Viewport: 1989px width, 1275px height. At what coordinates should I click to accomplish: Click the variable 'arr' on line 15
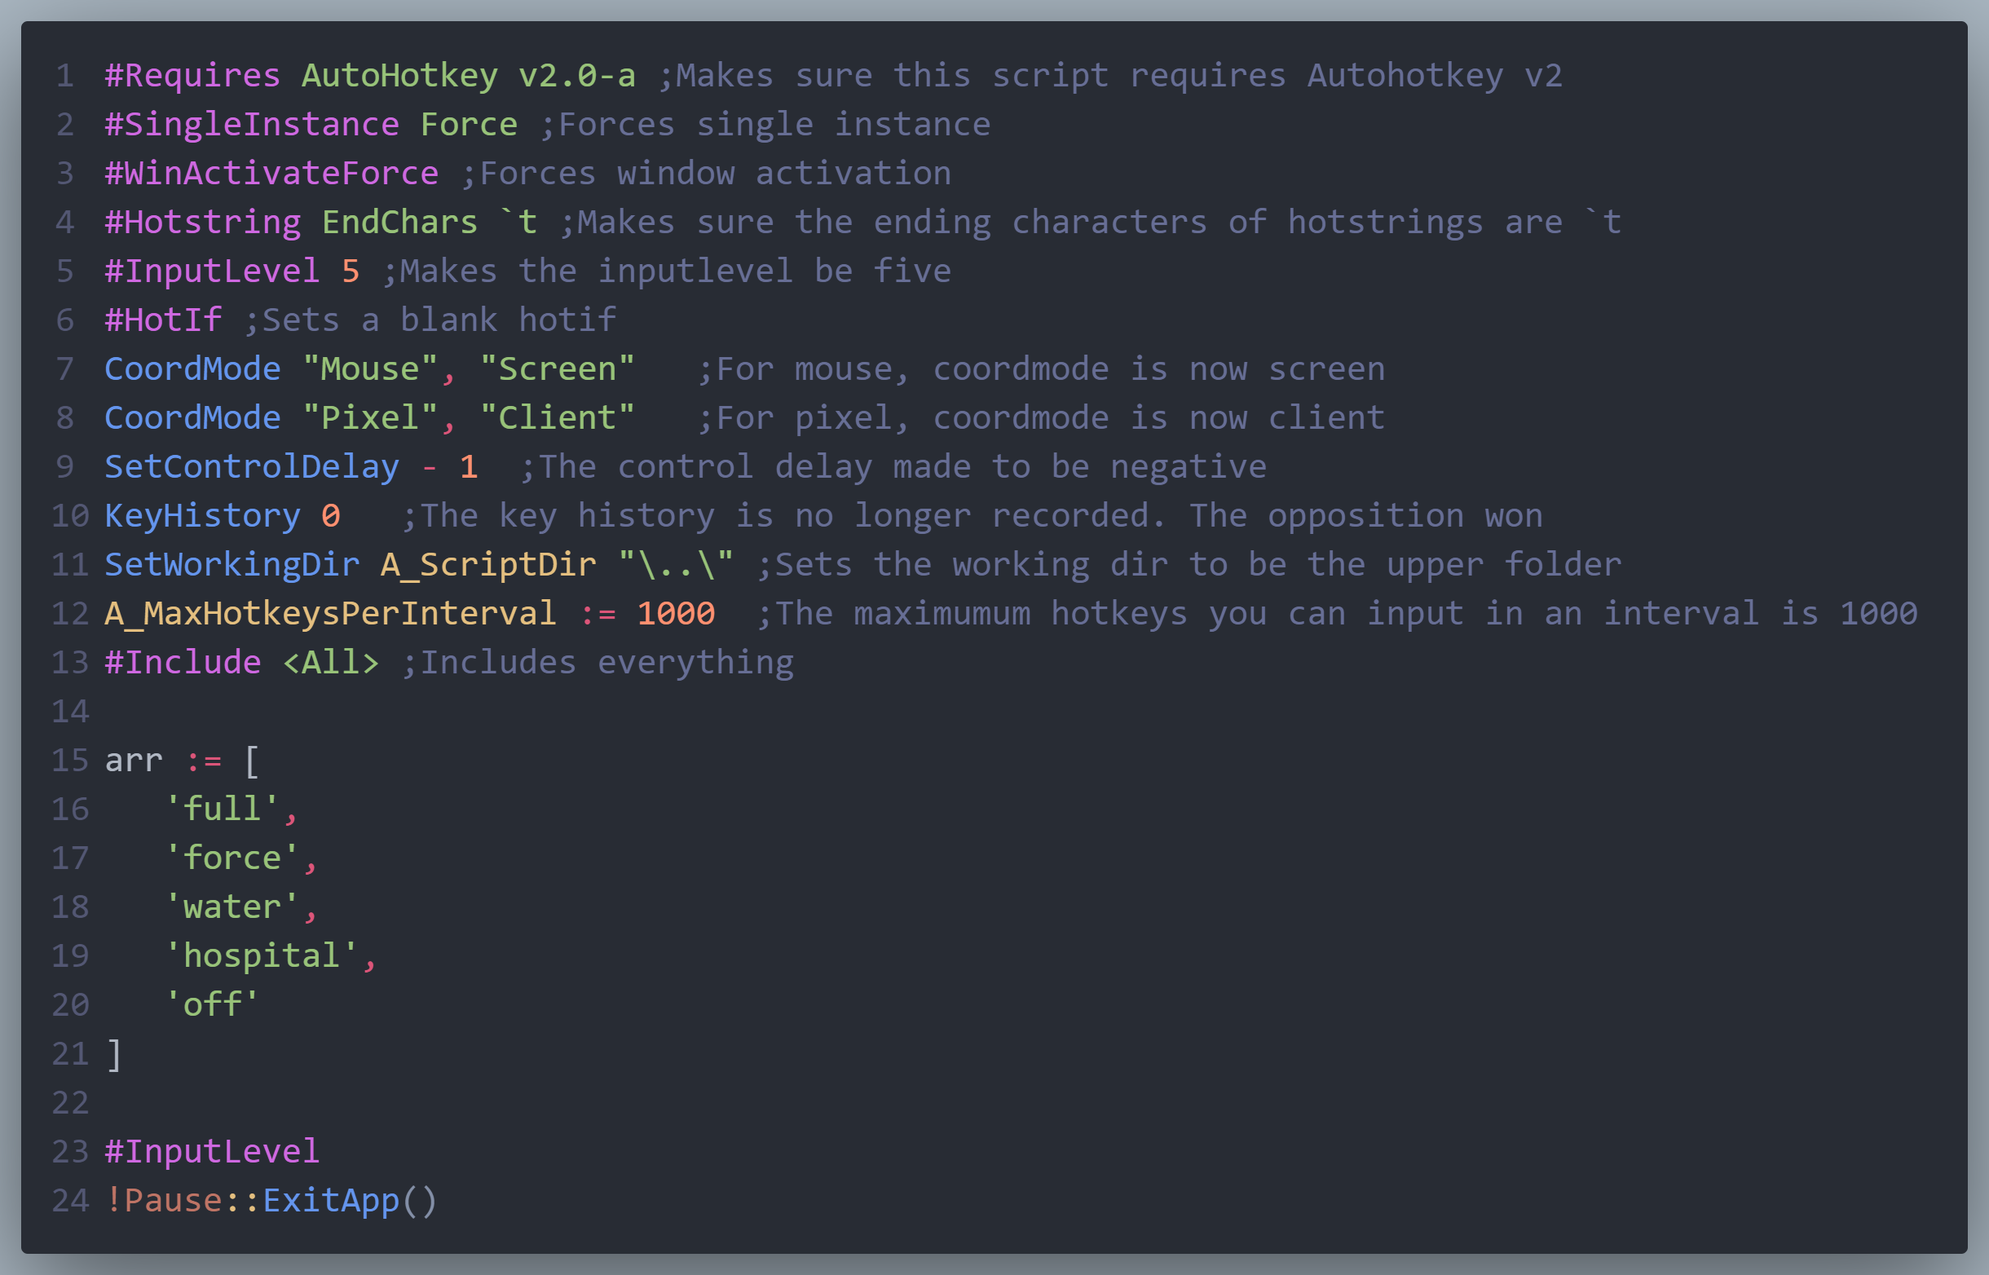tap(134, 760)
